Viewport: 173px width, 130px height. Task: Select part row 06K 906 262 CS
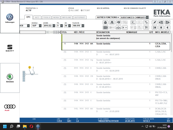(x=116, y=87)
